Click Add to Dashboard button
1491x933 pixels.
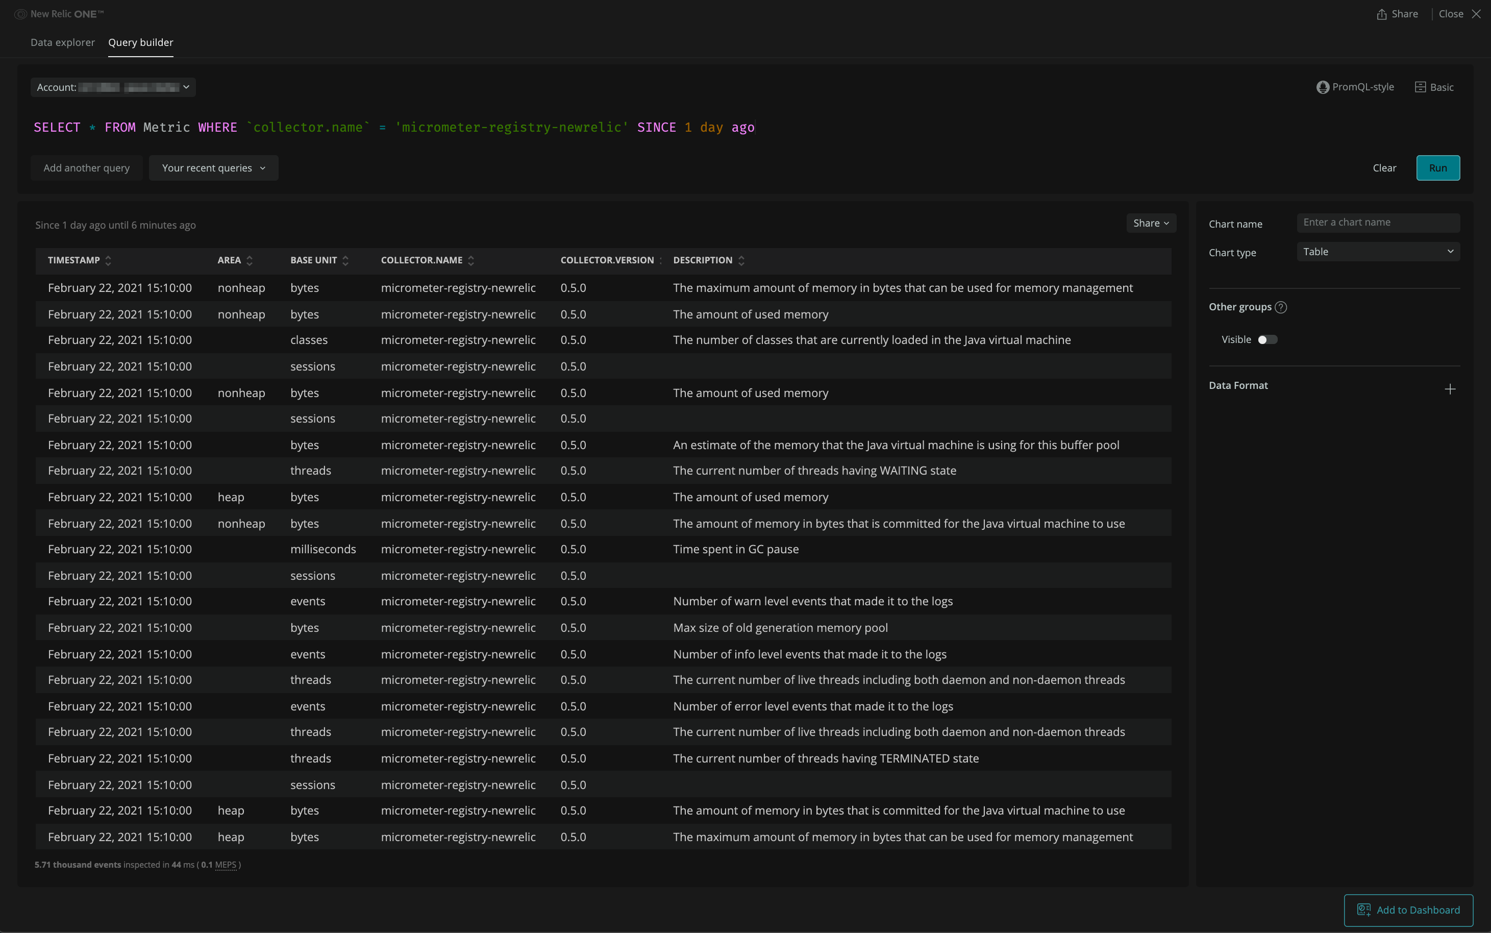pyautogui.click(x=1408, y=910)
